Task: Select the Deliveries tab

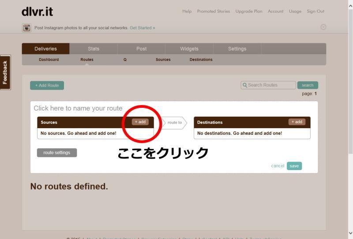Action: [x=46, y=49]
